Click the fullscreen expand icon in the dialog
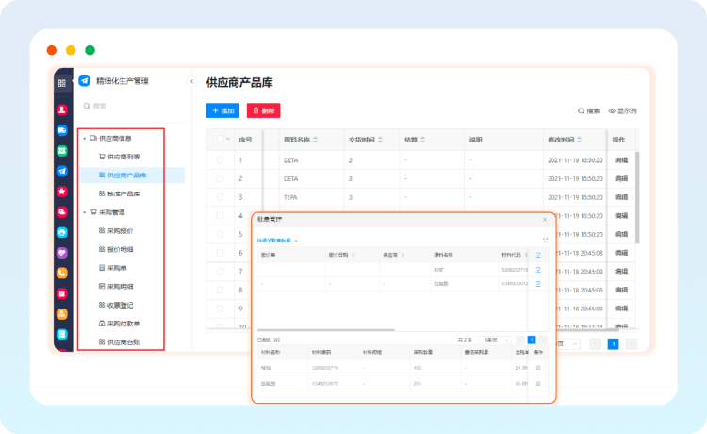707x434 pixels. point(545,241)
